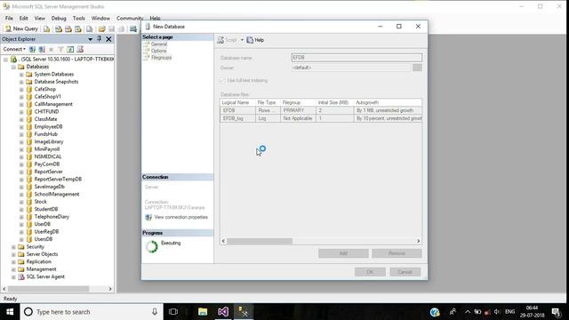Open the Debug menu
Viewport: 569px width, 320px height.
point(59,18)
